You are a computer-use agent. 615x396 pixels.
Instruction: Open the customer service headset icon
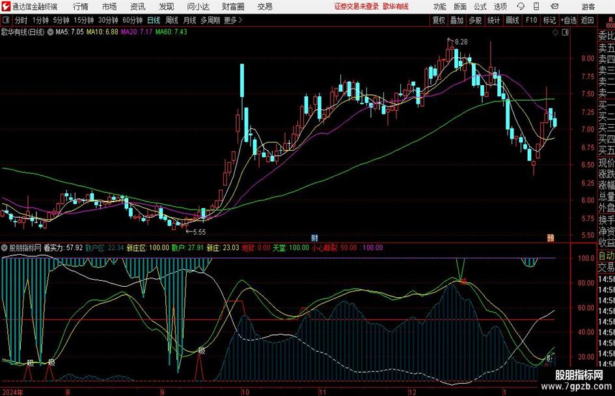[521, 7]
